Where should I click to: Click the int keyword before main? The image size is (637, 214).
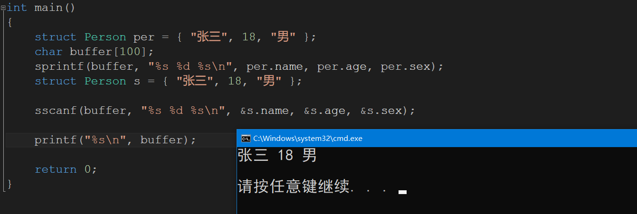point(17,8)
